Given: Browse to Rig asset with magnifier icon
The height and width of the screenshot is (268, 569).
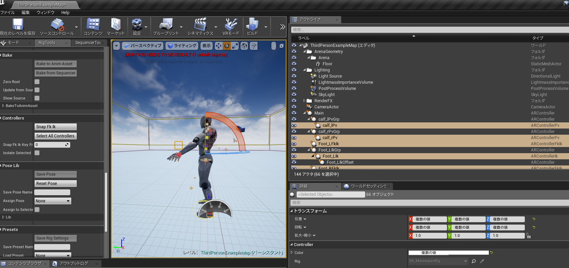Looking at the screenshot, I should click(474, 261).
